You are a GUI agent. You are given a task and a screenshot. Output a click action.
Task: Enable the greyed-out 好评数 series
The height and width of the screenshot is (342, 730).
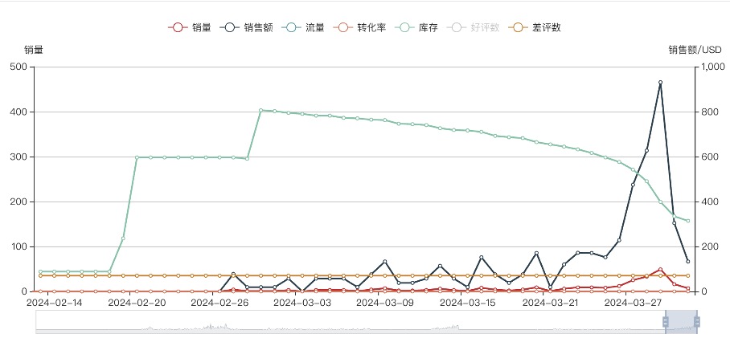(x=474, y=27)
